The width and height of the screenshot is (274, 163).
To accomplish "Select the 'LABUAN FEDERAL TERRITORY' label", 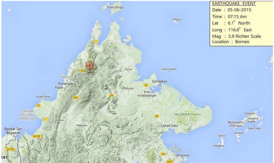I will point(27,115).
